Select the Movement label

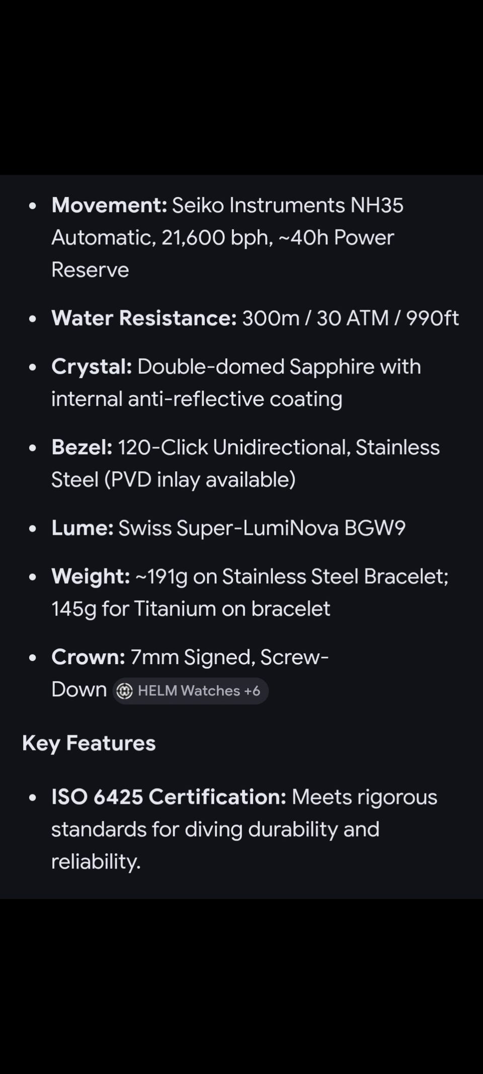point(109,205)
